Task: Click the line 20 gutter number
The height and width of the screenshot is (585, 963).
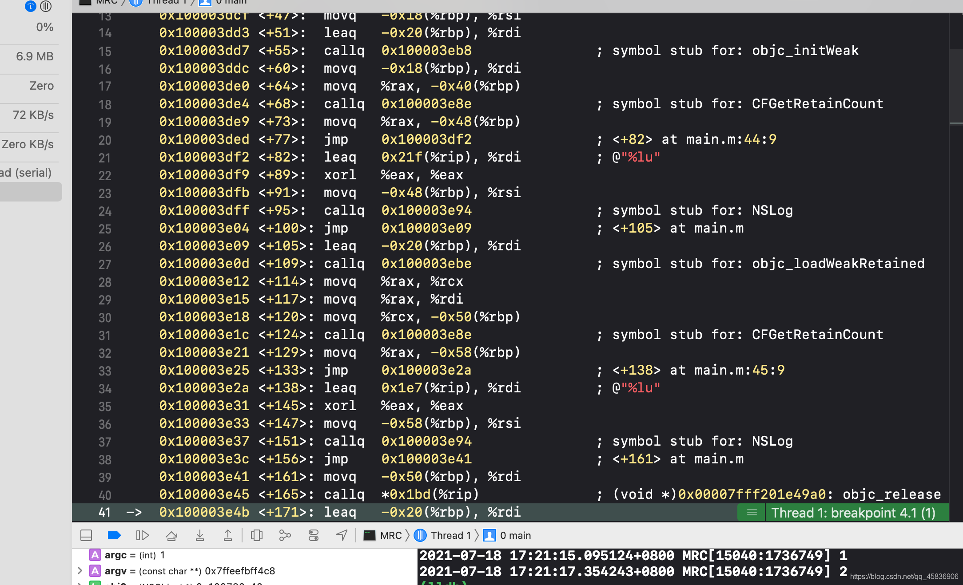Action: click(105, 140)
